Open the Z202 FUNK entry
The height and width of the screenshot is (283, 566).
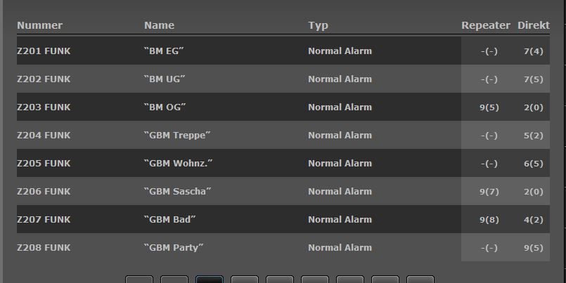point(44,79)
